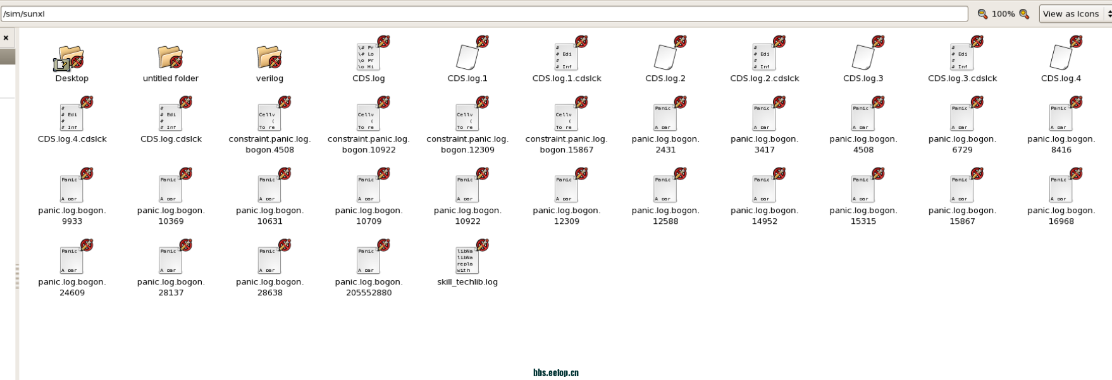The image size is (1112, 380).
Task: Select panic.log.bogon.2431 file icon
Action: [665, 118]
